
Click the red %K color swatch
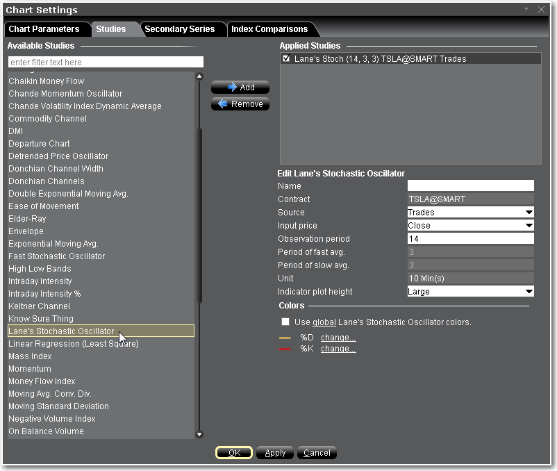click(285, 349)
